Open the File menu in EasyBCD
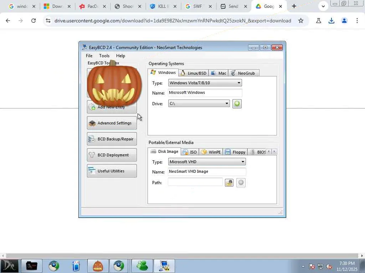365x273 pixels. click(x=89, y=56)
